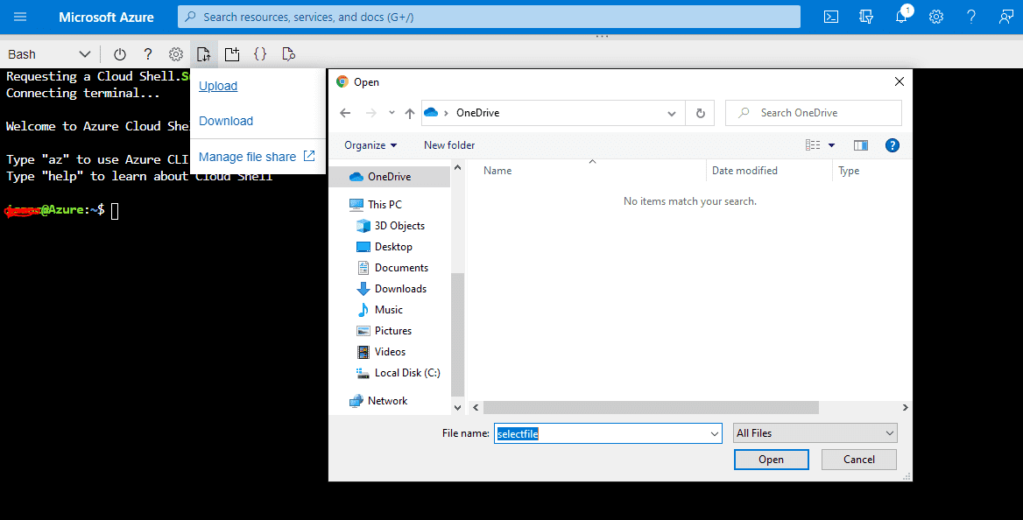Go up one folder level arrow
This screenshot has width=1023, height=520.
pos(410,113)
